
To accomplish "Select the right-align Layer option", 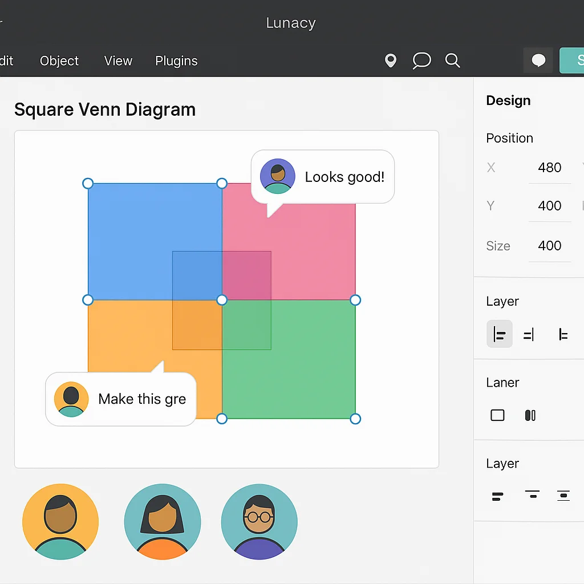I will (x=528, y=334).
